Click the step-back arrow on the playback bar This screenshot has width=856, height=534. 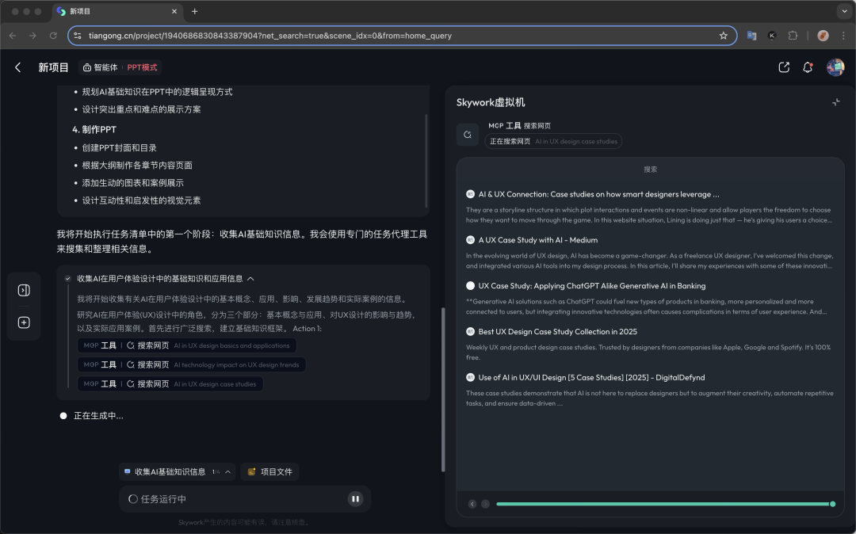click(x=472, y=504)
